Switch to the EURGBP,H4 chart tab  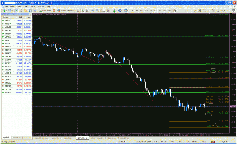click(x=125, y=138)
